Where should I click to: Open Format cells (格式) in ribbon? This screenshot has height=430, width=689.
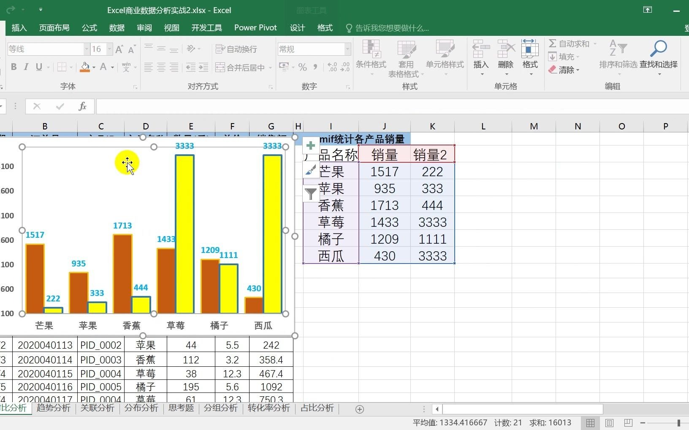click(530, 58)
